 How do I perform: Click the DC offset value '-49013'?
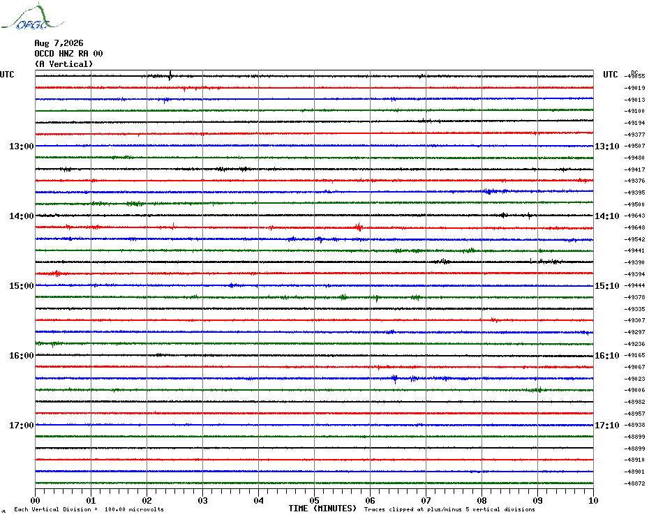[634, 100]
